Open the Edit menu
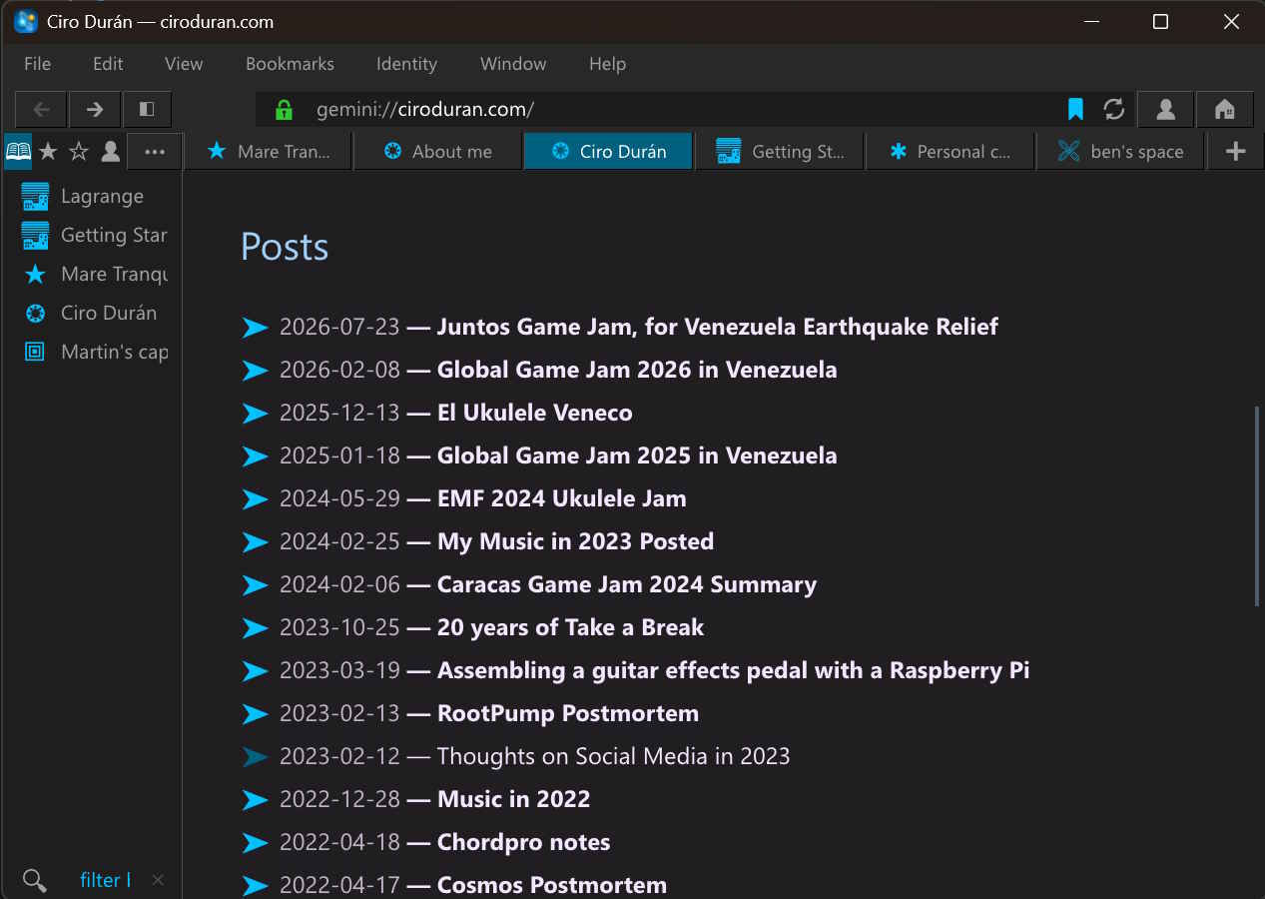The height and width of the screenshot is (899, 1265). tap(108, 64)
